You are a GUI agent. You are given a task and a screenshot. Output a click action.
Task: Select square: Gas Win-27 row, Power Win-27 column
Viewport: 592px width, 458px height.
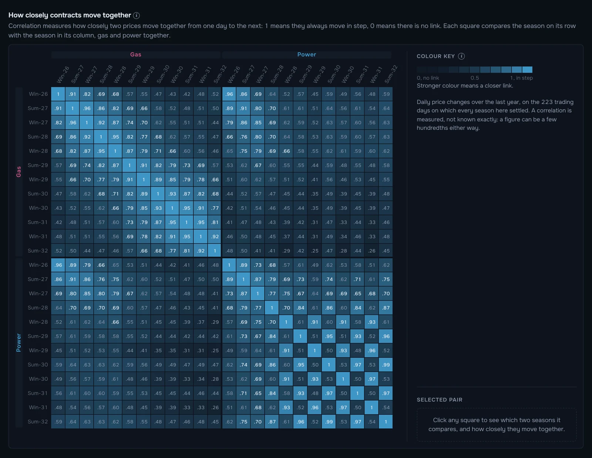(258, 122)
